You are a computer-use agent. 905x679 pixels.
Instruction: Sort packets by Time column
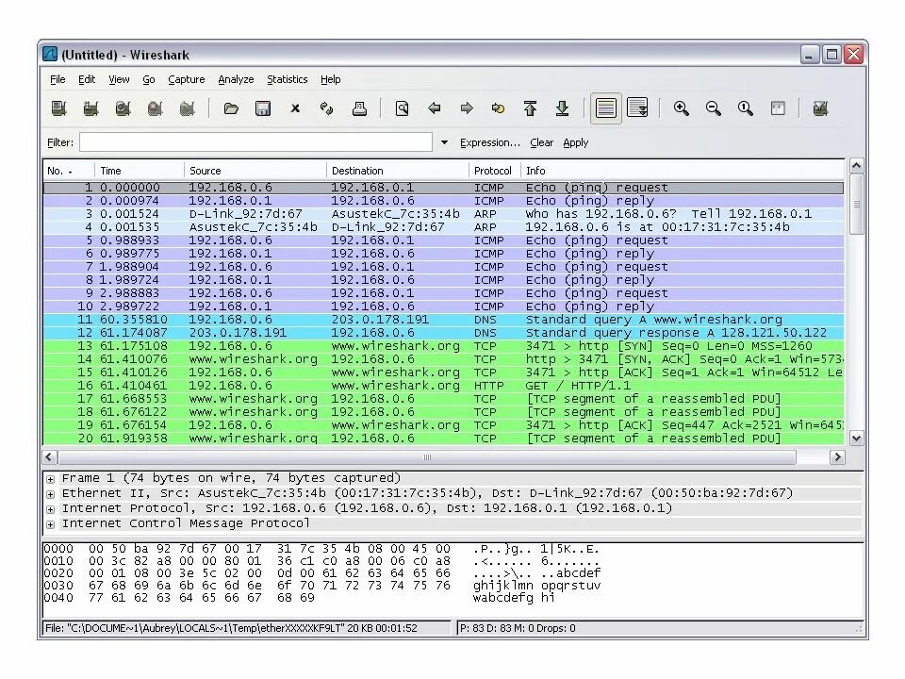[140, 171]
